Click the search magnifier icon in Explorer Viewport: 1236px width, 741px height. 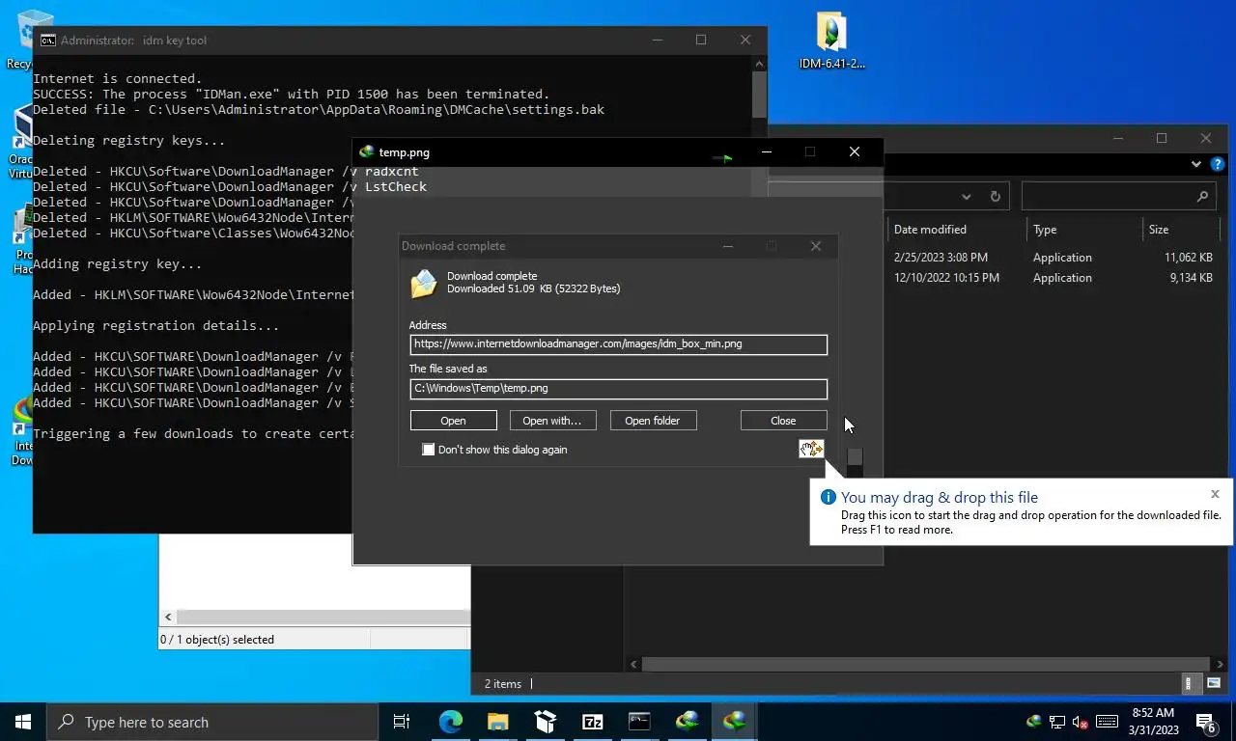[1202, 196]
